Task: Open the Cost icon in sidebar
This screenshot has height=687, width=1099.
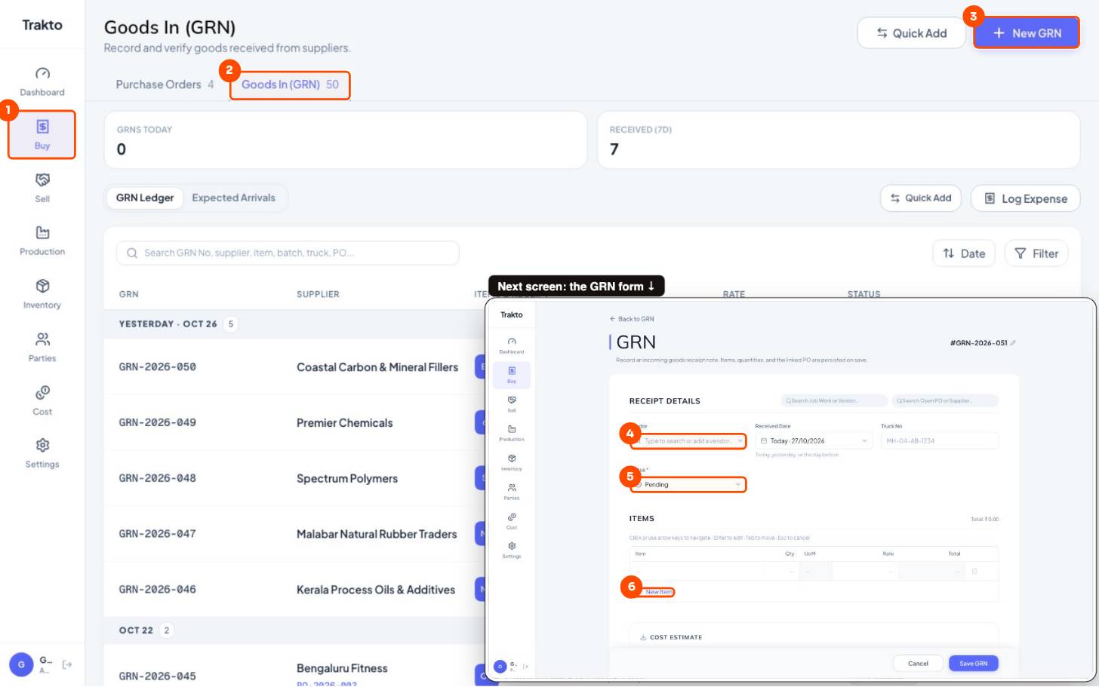Action: click(x=42, y=400)
